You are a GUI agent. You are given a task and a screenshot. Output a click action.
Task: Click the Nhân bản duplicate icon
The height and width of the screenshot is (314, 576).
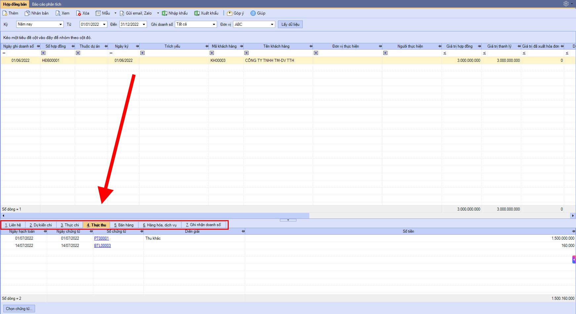27,13
